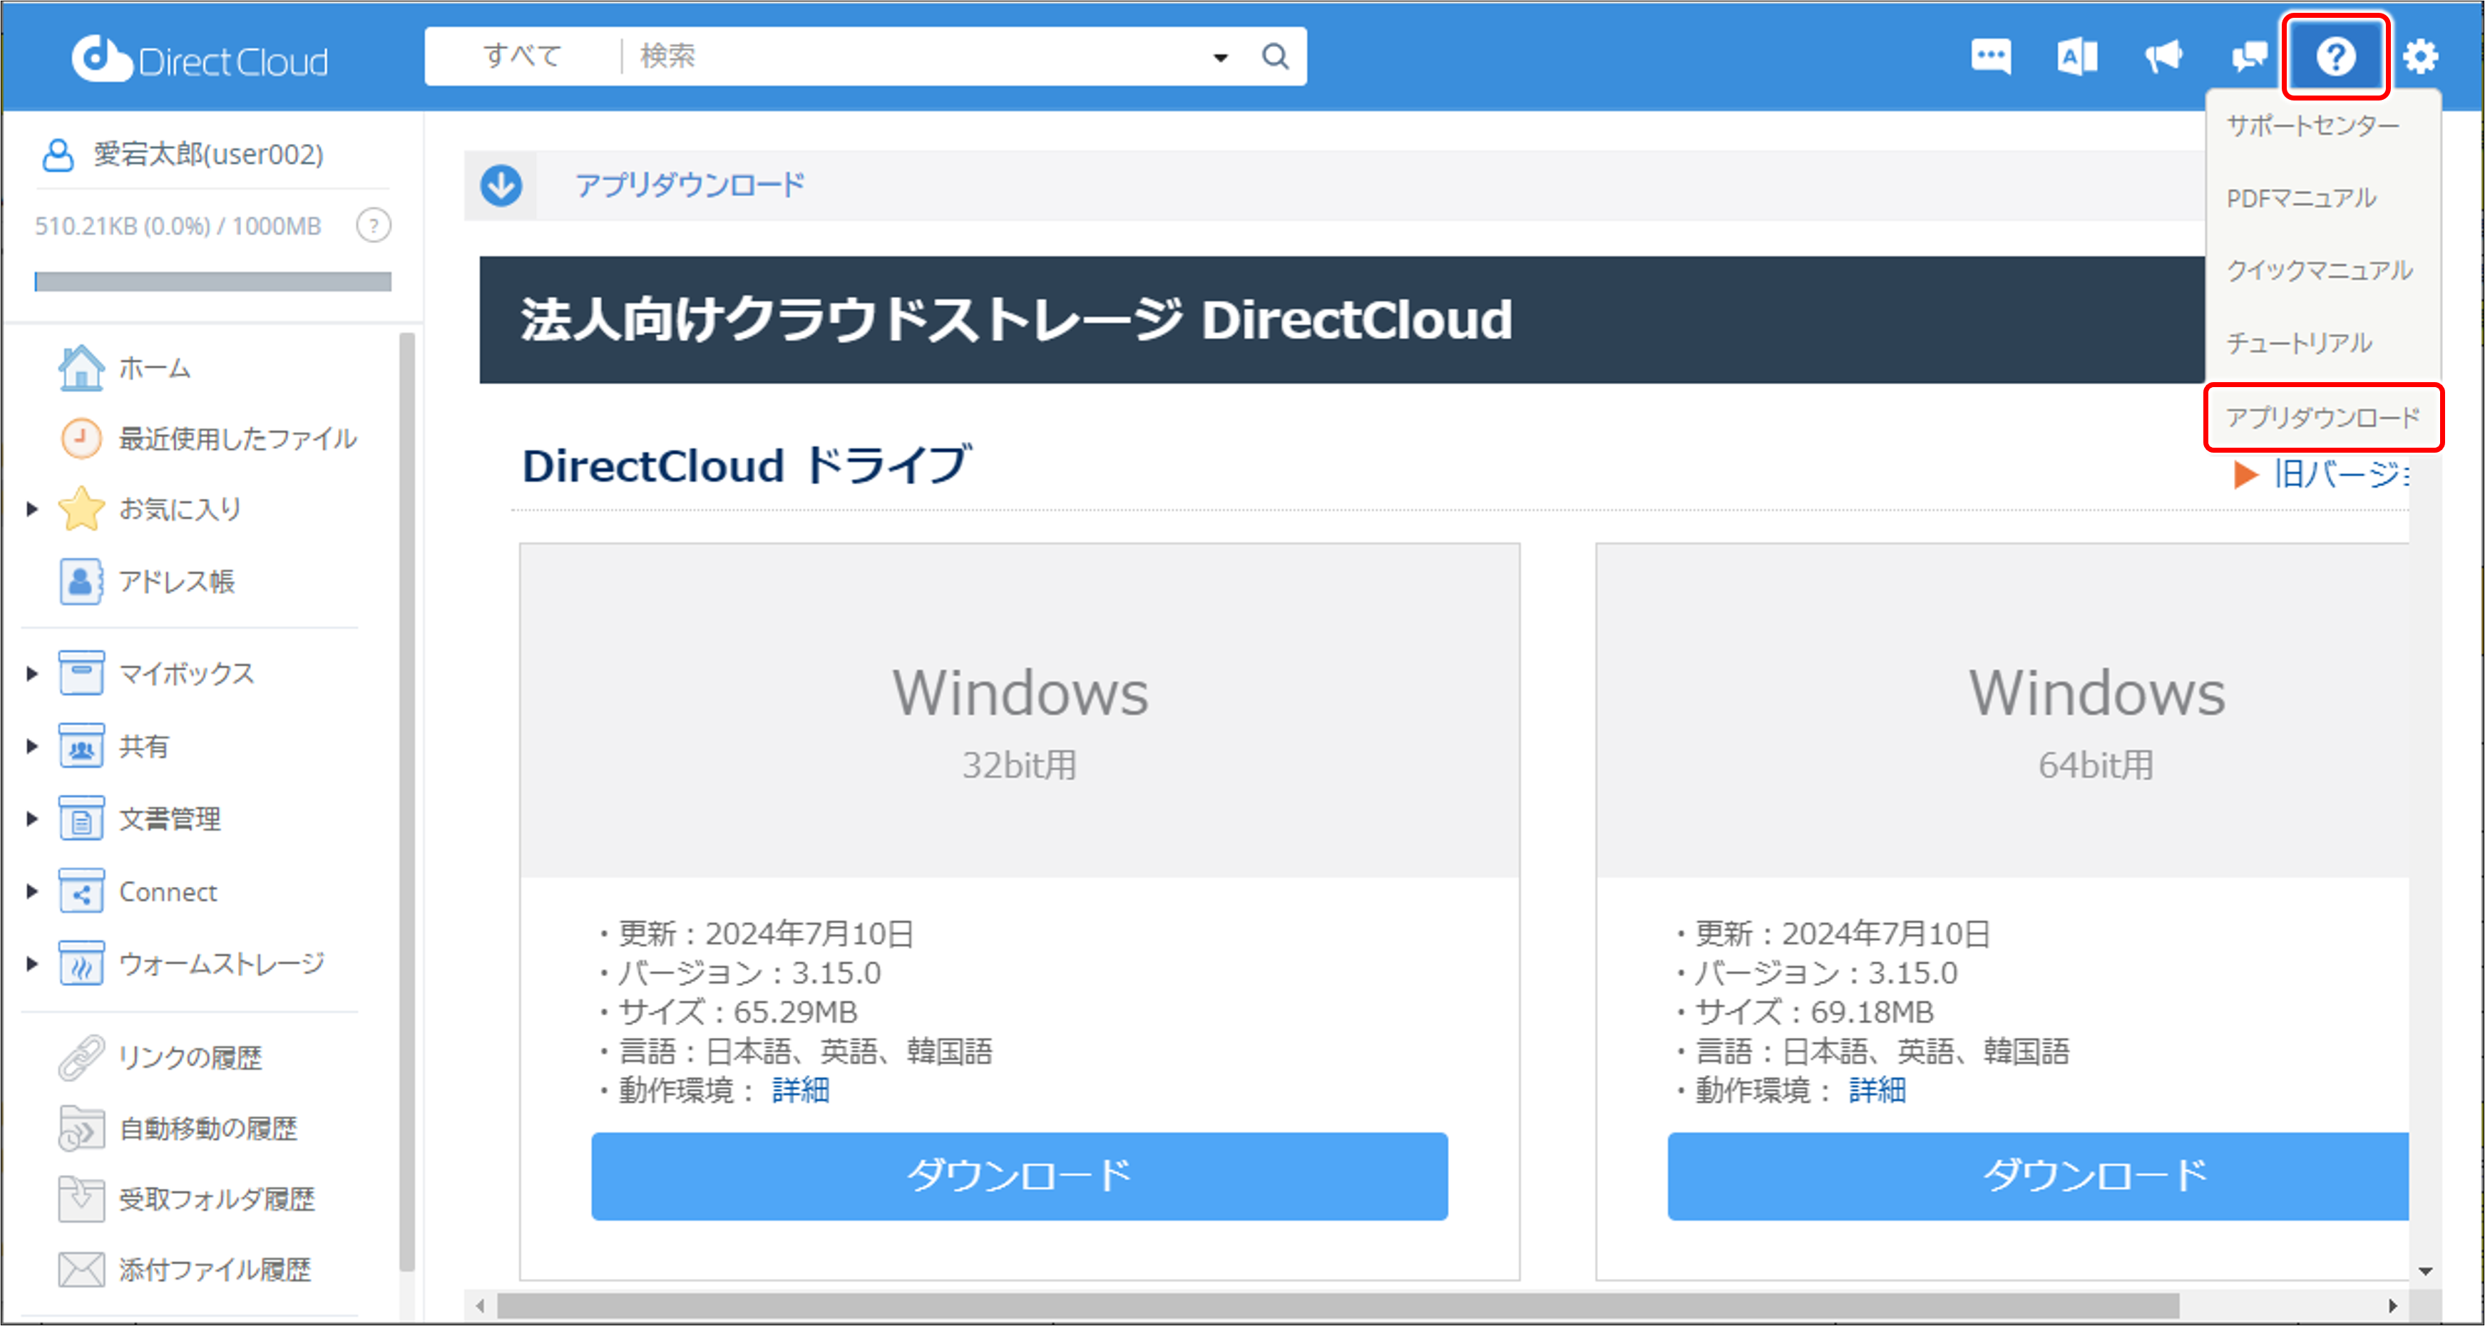Click the chat message icon in header
This screenshot has height=1326, width=2485.
point(1990,56)
